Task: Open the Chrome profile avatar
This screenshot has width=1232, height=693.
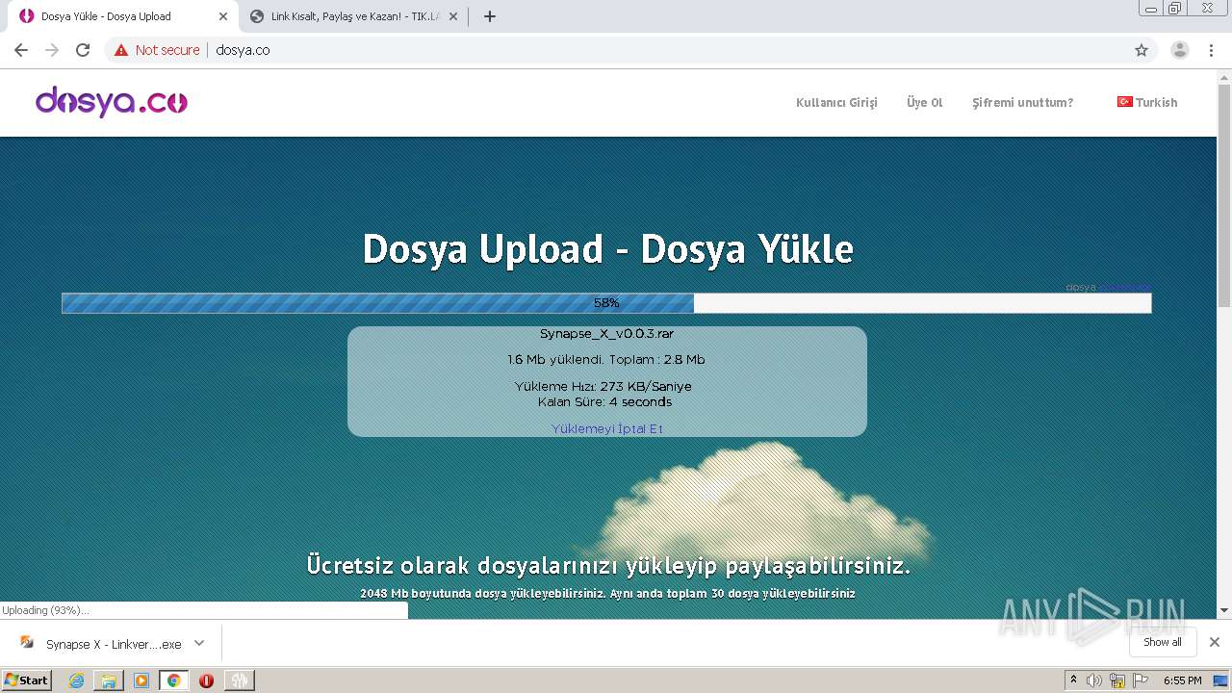Action: (1180, 50)
